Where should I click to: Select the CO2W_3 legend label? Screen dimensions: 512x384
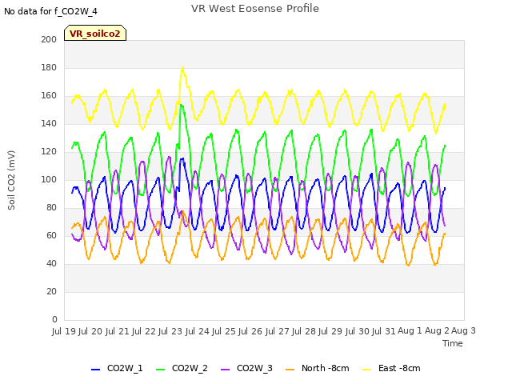(x=254, y=368)
